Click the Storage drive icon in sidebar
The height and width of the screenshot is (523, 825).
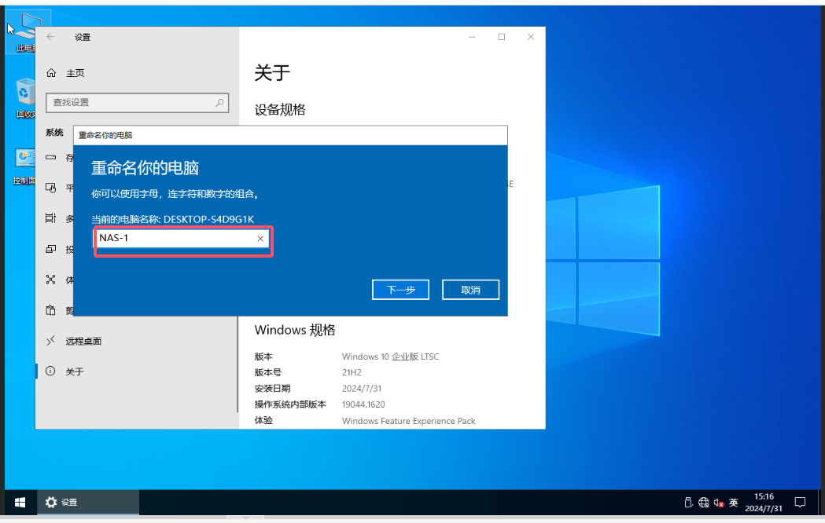(51, 158)
